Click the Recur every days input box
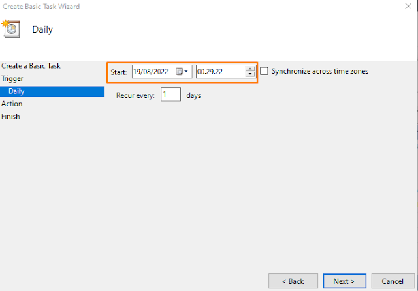The height and width of the screenshot is (291, 418). [170, 95]
